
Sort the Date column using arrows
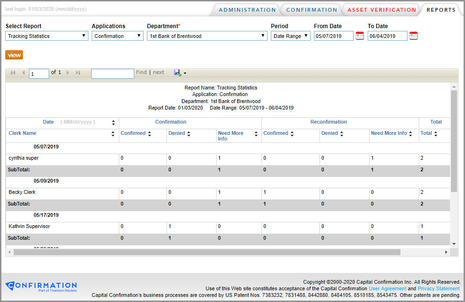[x=113, y=123]
